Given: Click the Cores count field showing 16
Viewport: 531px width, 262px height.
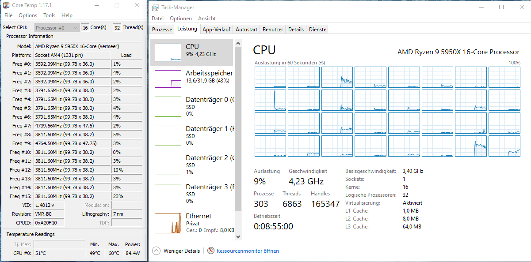Looking at the screenshot, I should point(85,27).
